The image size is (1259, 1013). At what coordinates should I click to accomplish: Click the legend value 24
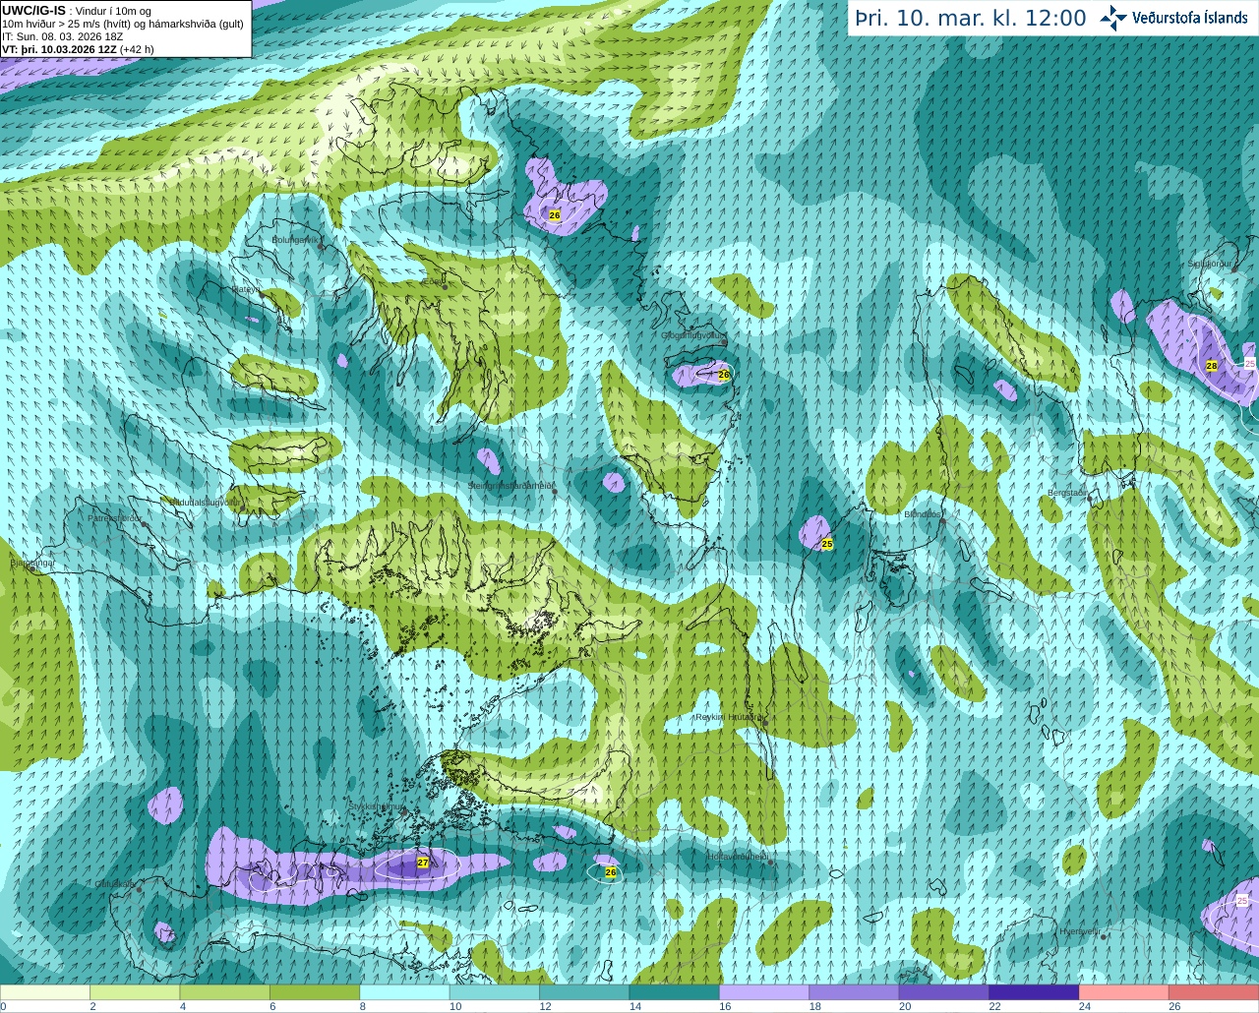click(1084, 1006)
